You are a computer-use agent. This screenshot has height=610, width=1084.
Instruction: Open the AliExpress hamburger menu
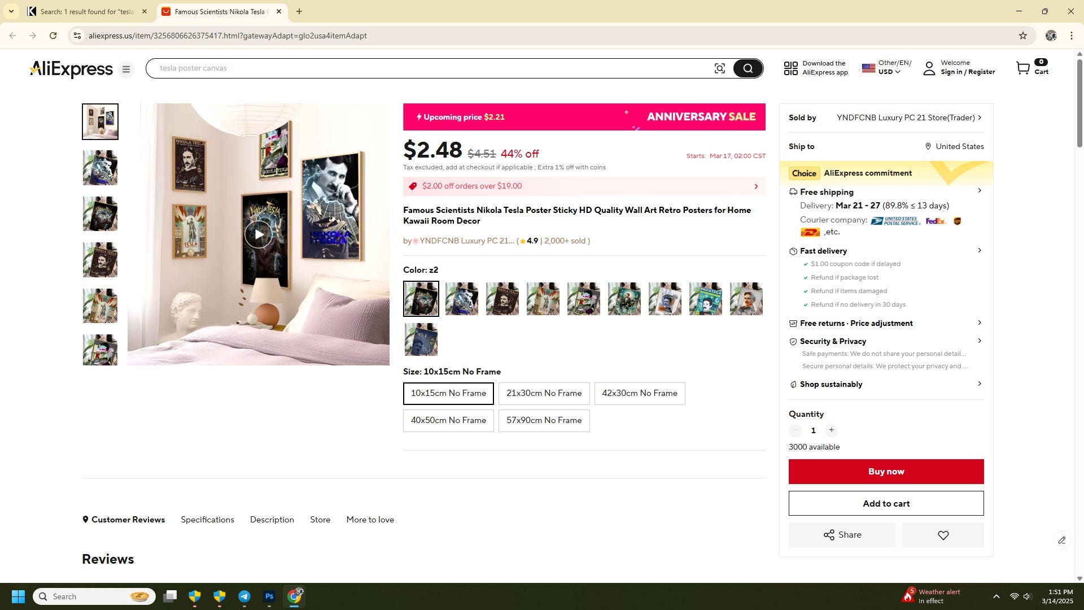[x=126, y=69]
